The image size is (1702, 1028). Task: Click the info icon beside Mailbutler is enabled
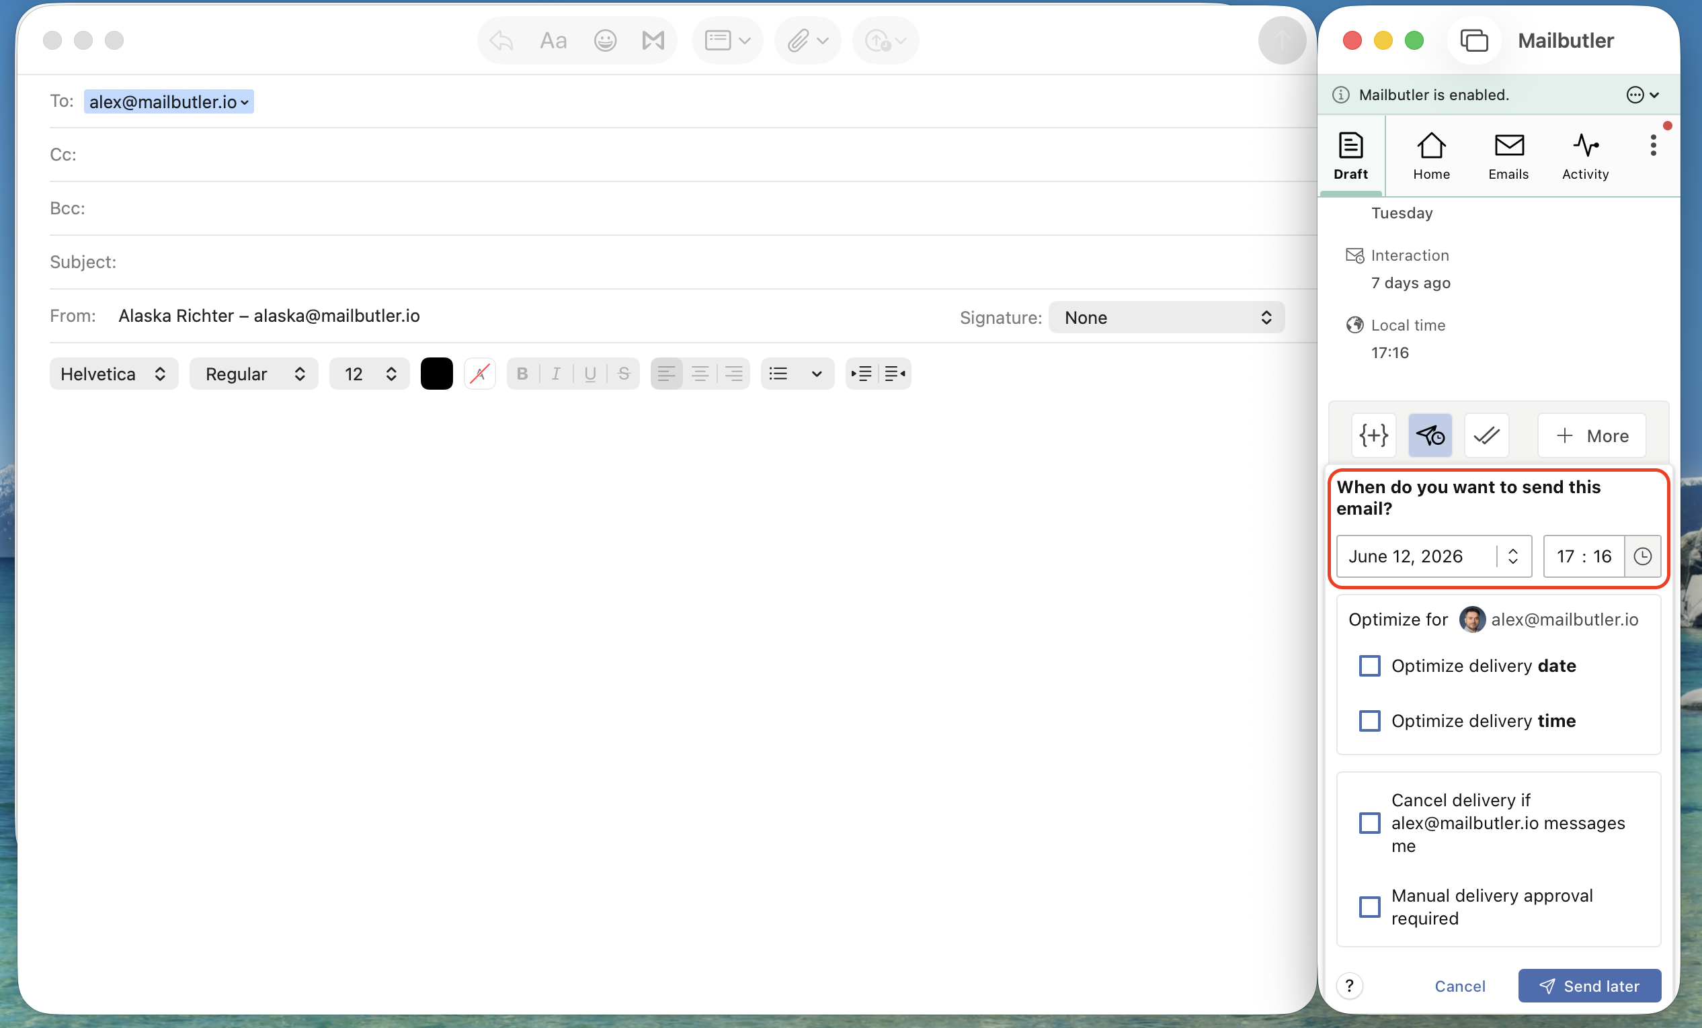[x=1341, y=95]
